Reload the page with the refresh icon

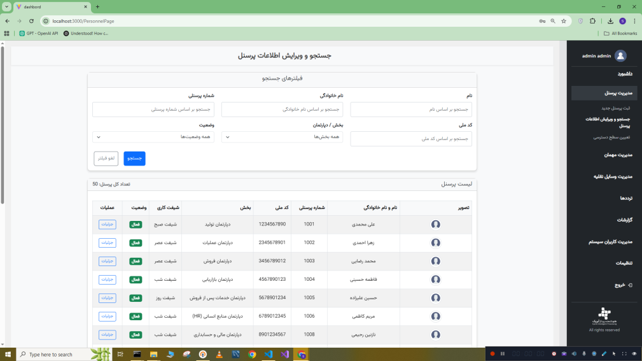tap(31, 21)
